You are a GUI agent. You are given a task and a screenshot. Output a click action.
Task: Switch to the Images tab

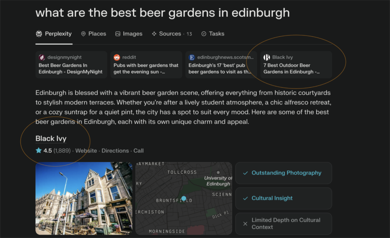coord(129,34)
